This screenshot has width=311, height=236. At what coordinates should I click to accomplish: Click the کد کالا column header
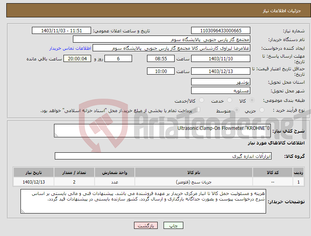273,172
